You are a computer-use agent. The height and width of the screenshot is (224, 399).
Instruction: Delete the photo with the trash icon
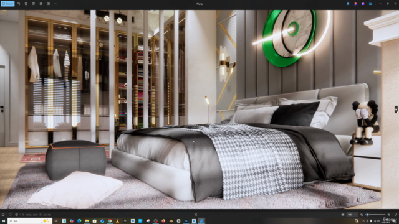(x=26, y=4)
